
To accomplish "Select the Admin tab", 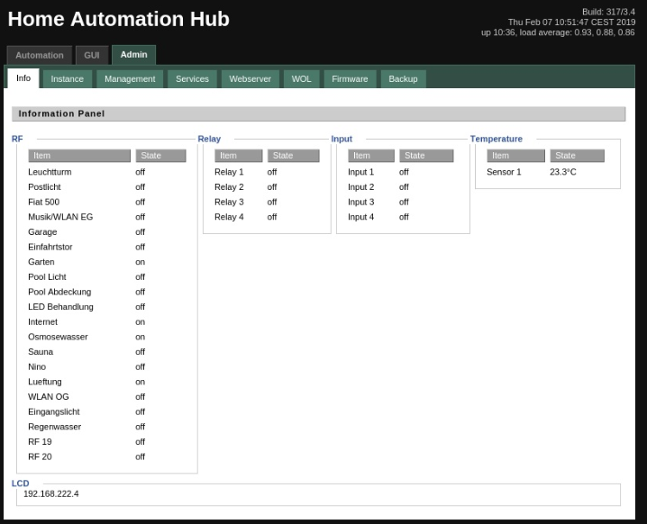I will point(133,55).
